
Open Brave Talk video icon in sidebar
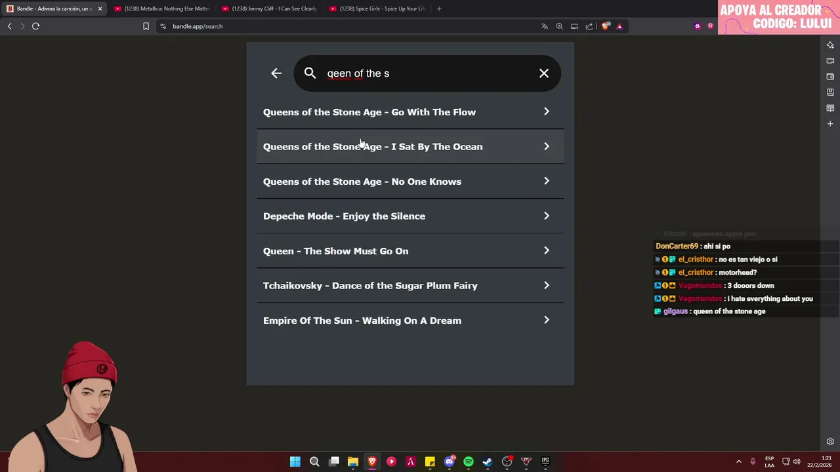[830, 61]
